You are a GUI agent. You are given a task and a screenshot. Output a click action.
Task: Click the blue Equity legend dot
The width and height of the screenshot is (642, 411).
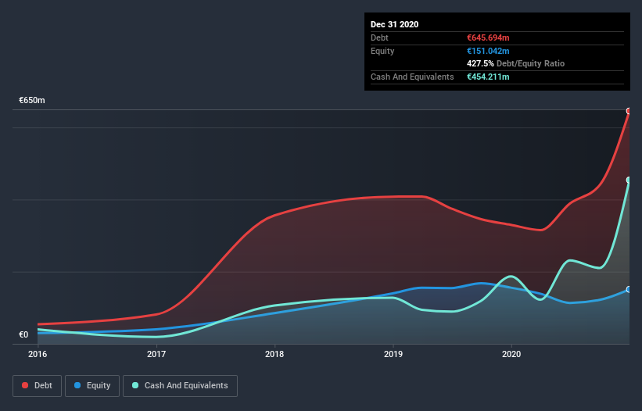click(x=77, y=385)
